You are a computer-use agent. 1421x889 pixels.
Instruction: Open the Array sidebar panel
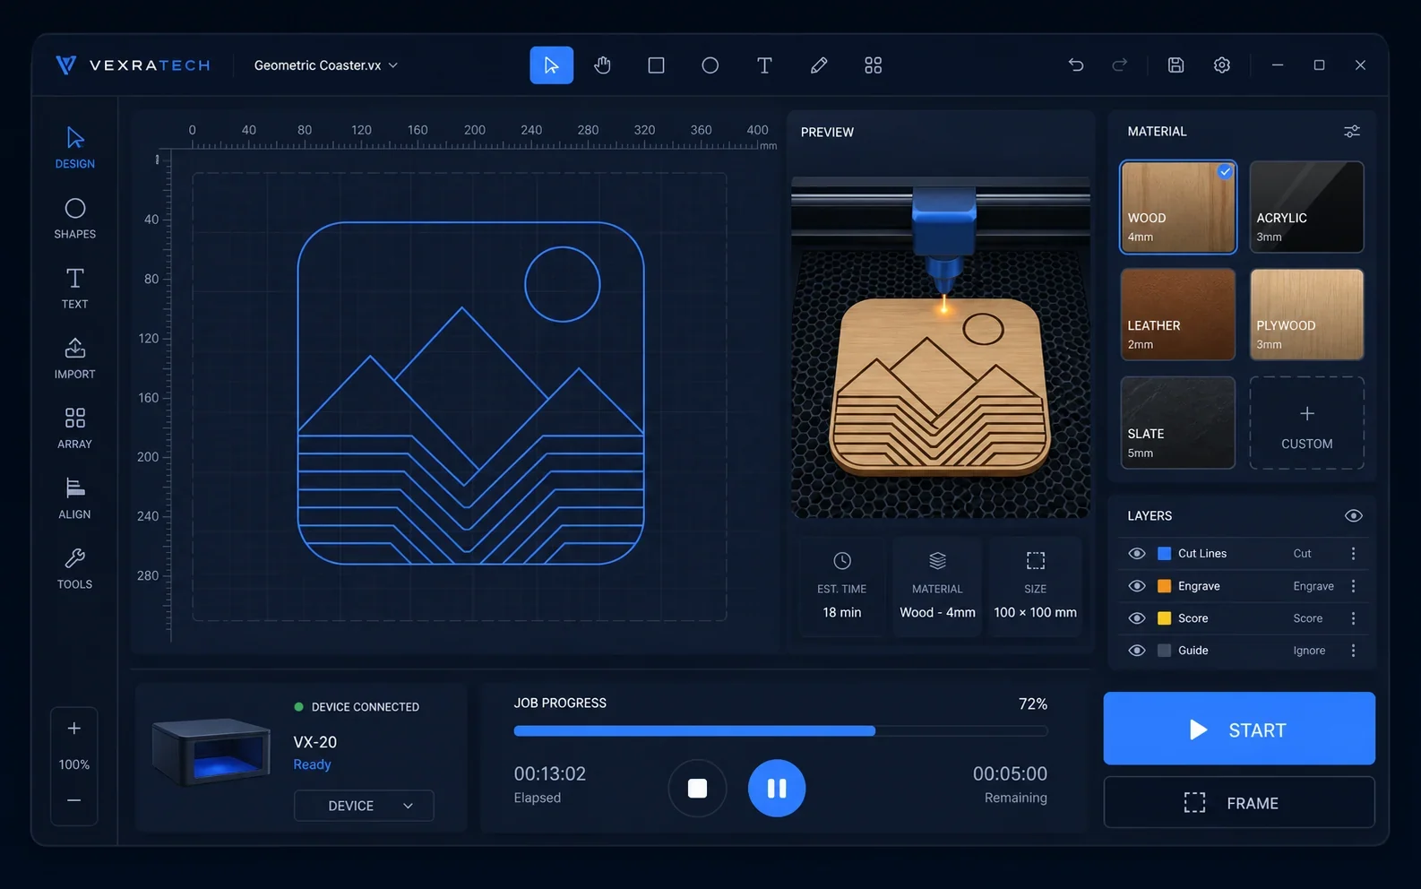coord(75,428)
